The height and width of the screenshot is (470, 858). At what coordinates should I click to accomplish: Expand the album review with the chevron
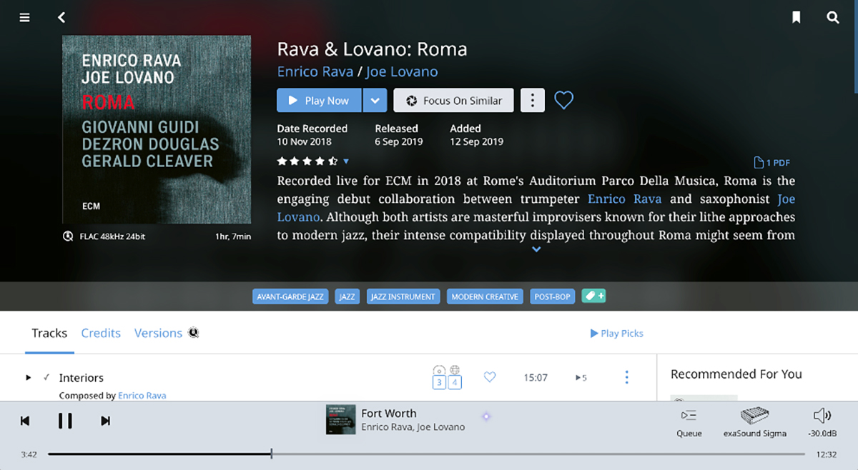[536, 249]
